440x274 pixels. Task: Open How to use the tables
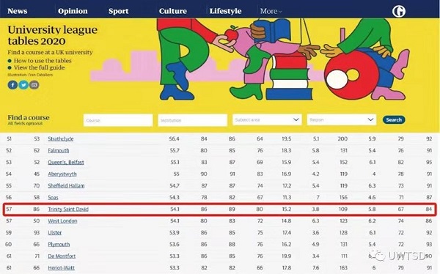[43, 61]
